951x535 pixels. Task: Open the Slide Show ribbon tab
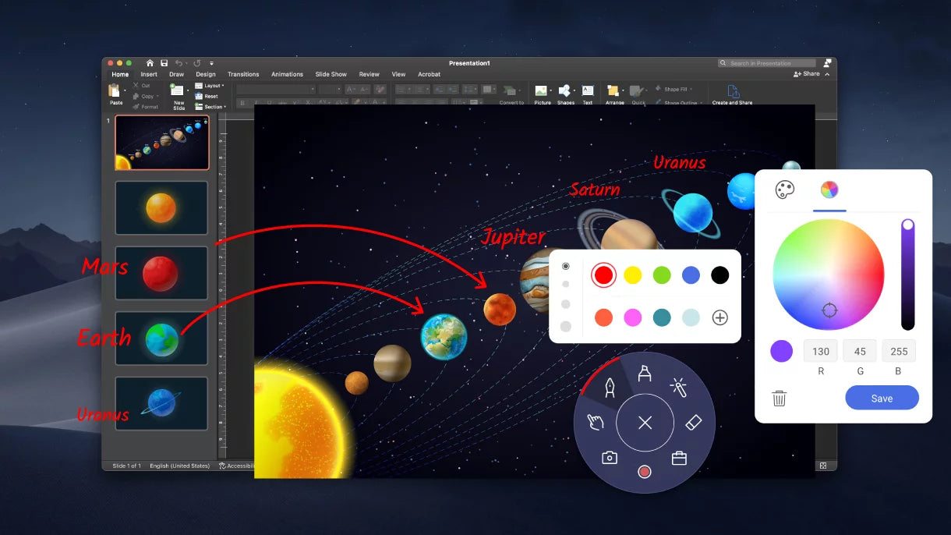(x=331, y=74)
